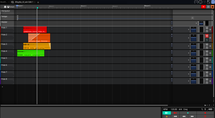Solo Piste 4

207,54
